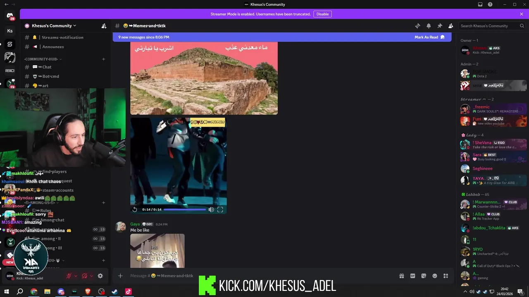Open the Ks server icon

10,31
